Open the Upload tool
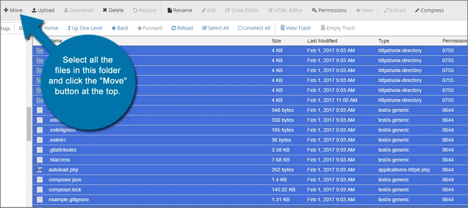This screenshot has width=468, height=208. click(x=43, y=10)
